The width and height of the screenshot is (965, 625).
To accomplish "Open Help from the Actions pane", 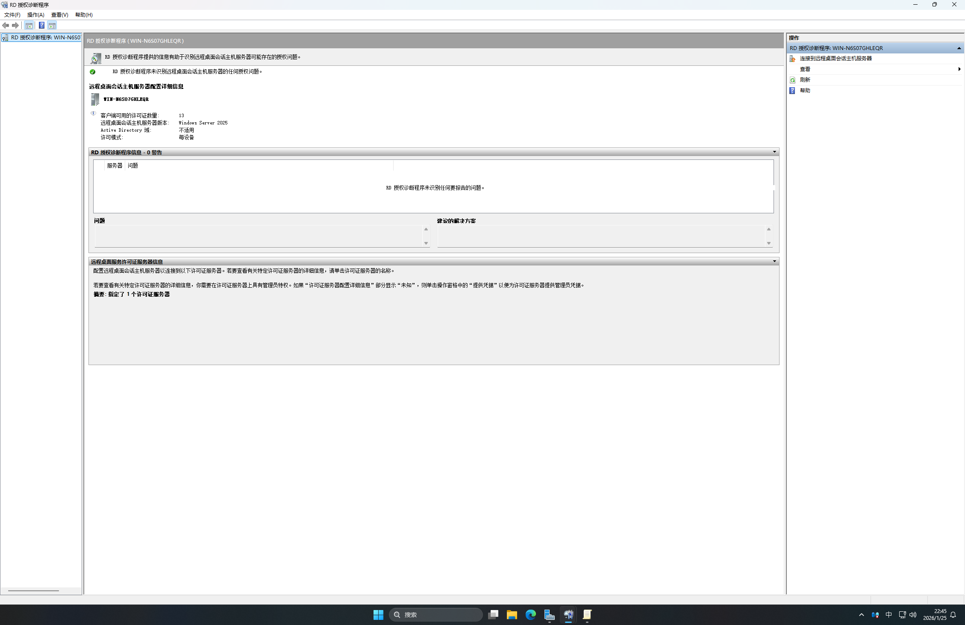I will tap(805, 91).
